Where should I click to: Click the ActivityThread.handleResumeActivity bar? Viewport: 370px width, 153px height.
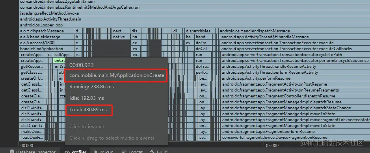(x=296, y=66)
